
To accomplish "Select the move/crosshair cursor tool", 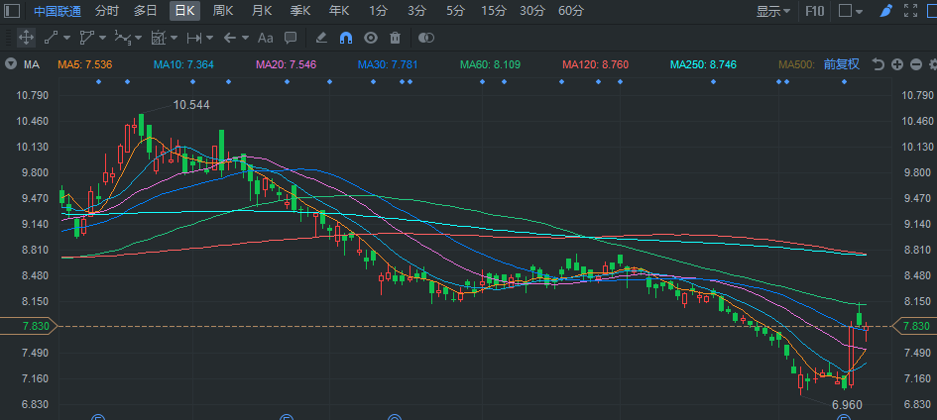I will [26, 38].
